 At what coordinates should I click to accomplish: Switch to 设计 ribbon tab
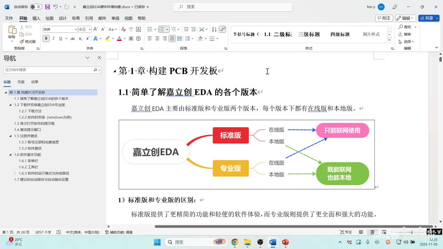63,18
